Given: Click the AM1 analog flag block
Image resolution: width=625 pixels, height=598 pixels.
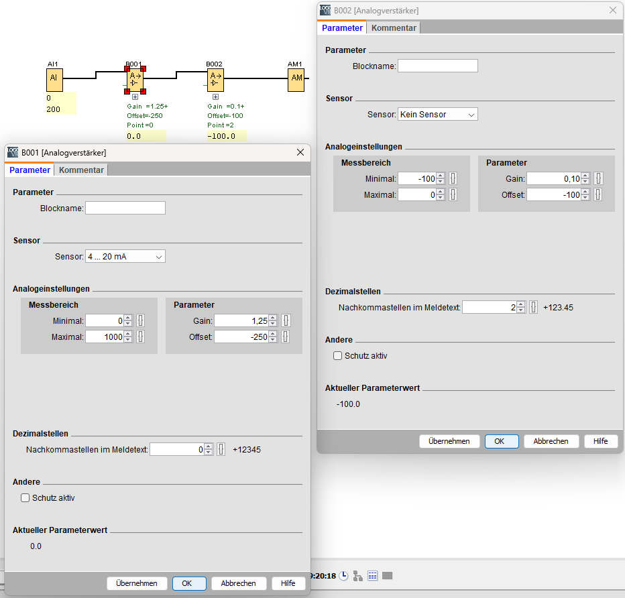Looking at the screenshot, I should click(296, 80).
